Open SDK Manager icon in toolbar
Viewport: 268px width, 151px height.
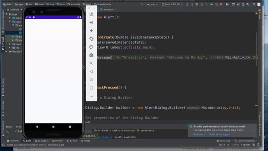pyautogui.click(x=247, y=5)
